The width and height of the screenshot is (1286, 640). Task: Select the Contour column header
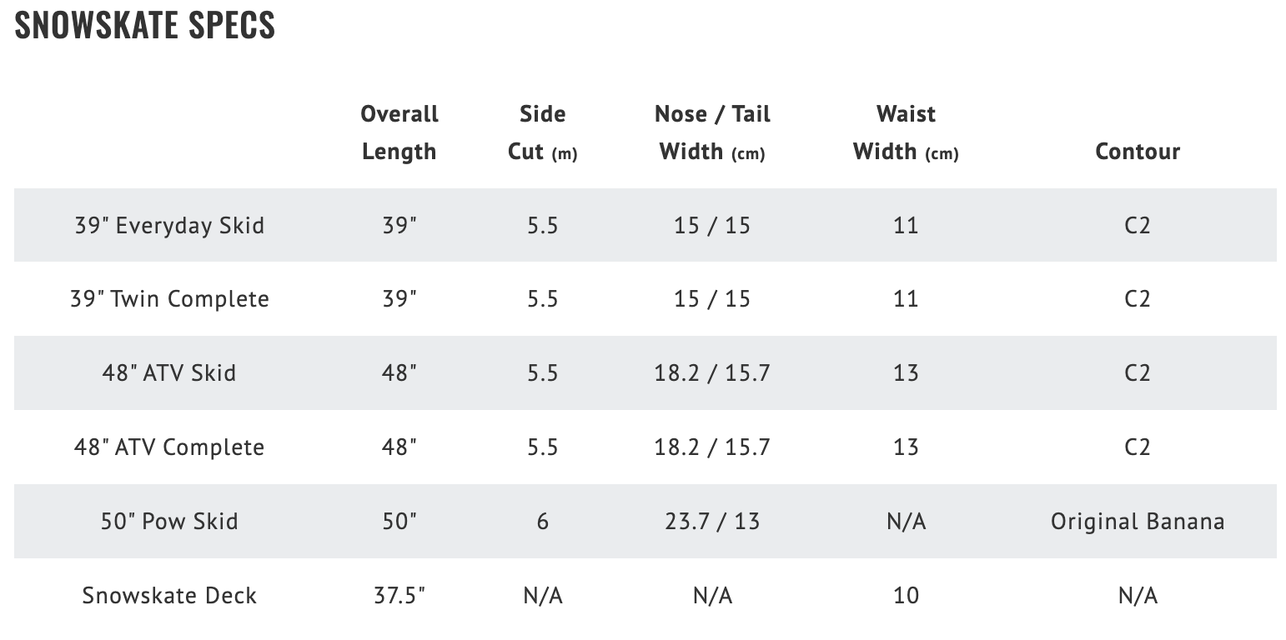pos(1138,152)
